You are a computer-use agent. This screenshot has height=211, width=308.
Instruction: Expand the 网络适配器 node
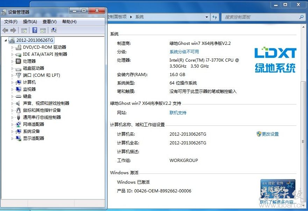(x=12, y=124)
